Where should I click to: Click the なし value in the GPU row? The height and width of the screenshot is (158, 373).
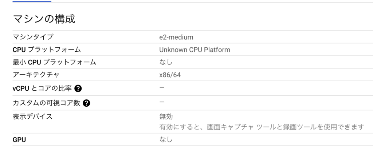(x=166, y=139)
